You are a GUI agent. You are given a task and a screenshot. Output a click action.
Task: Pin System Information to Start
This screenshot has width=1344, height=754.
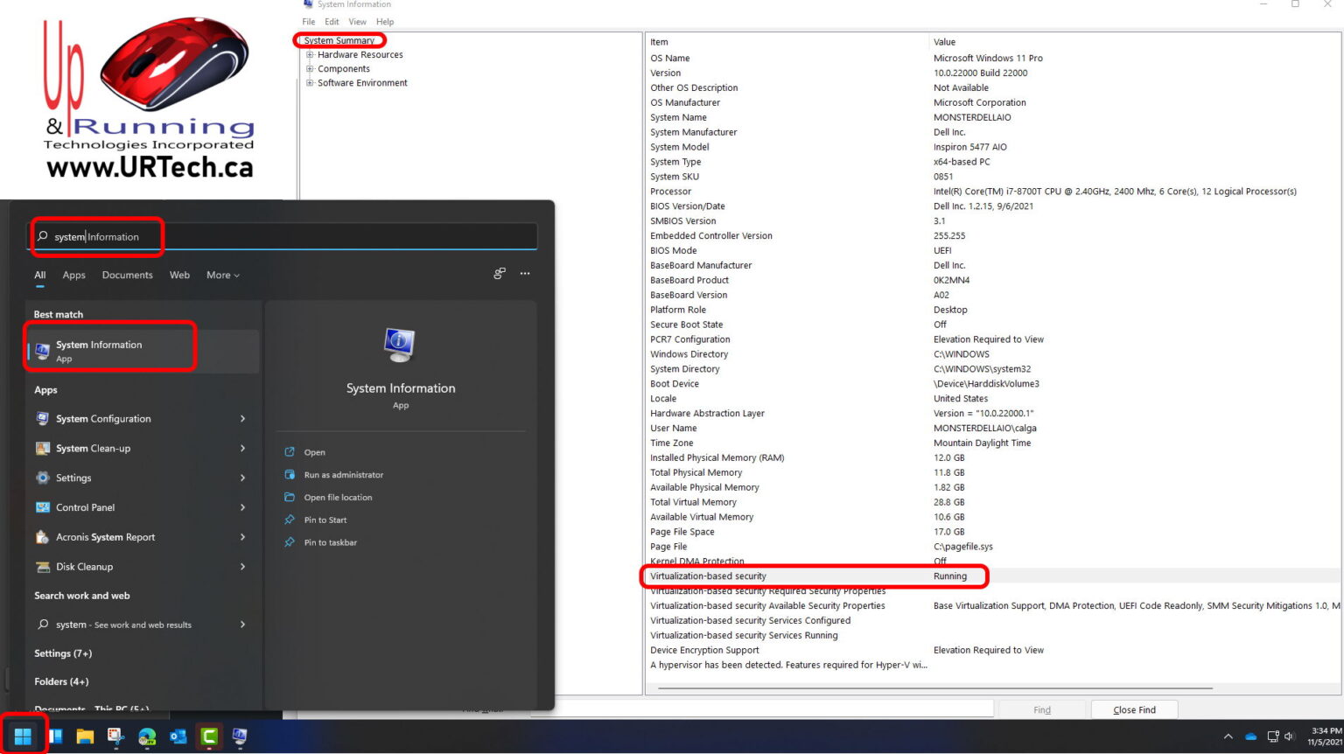tap(326, 519)
